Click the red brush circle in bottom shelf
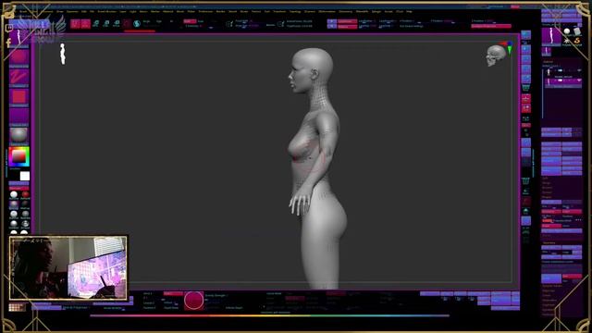592x333 pixels. pos(193,301)
